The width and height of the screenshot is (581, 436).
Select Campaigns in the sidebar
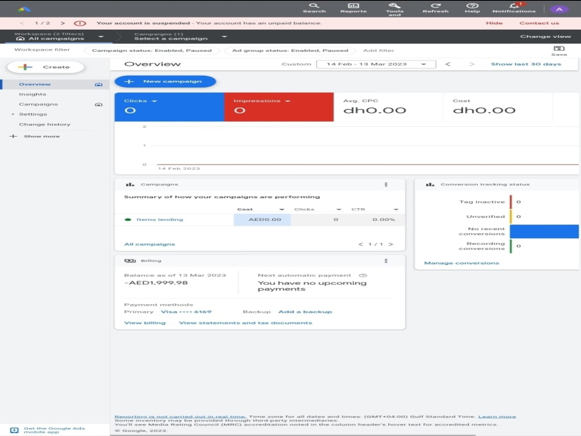click(x=38, y=105)
